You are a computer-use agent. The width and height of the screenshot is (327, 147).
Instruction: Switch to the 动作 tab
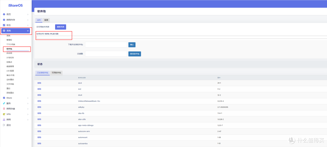click(x=39, y=20)
